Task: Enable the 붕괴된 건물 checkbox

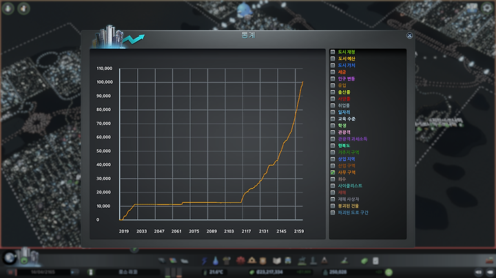Action: pyautogui.click(x=333, y=206)
